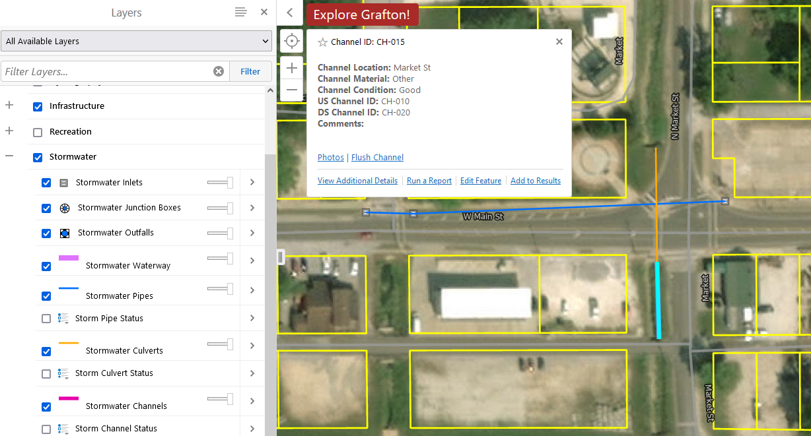Enable the Recreation layer group checkbox
The image size is (811, 436).
pos(38,132)
